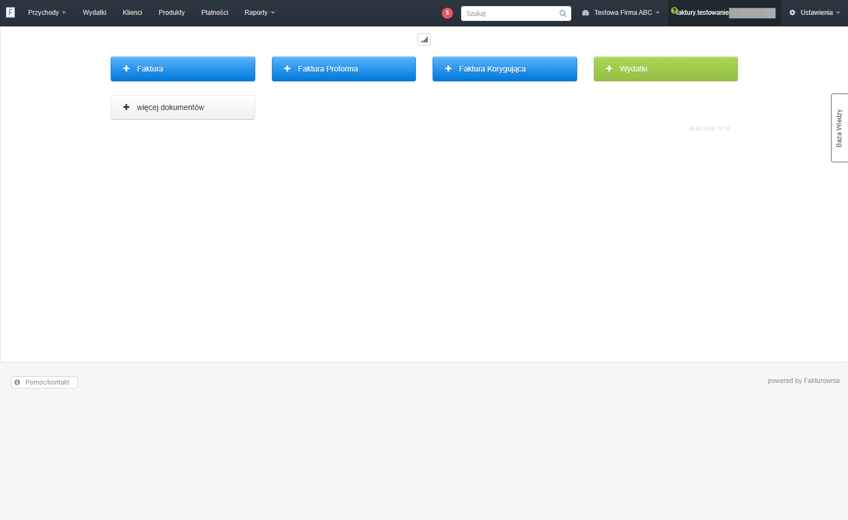Expand the Raporty dropdown menu
This screenshot has height=520, width=848.
tap(259, 13)
